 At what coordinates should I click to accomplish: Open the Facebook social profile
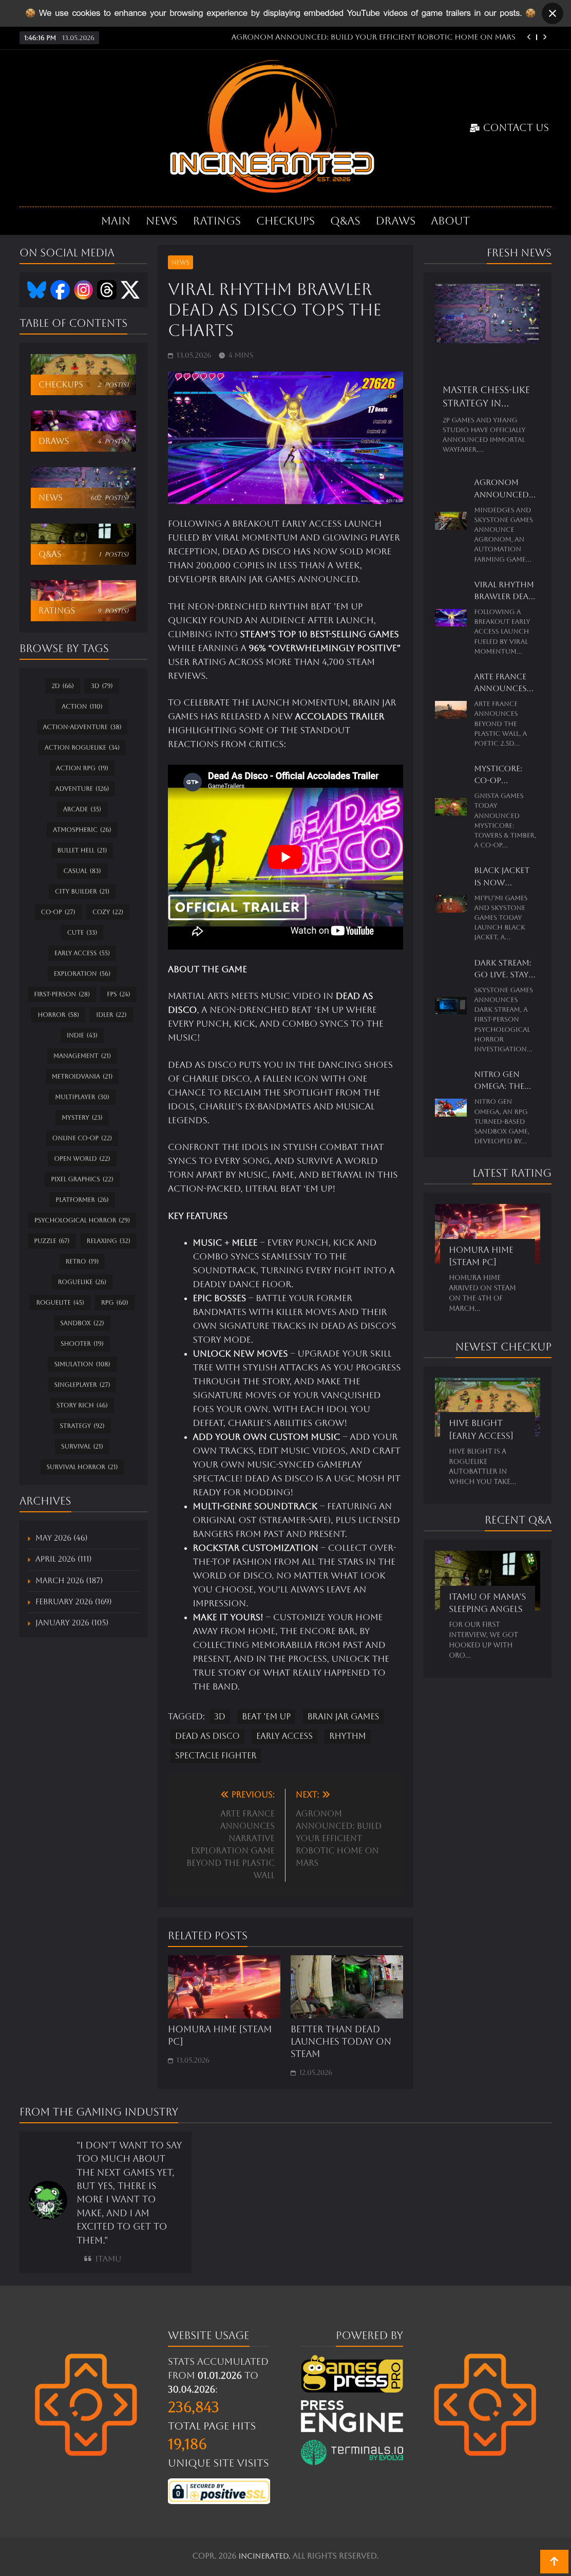click(60, 290)
